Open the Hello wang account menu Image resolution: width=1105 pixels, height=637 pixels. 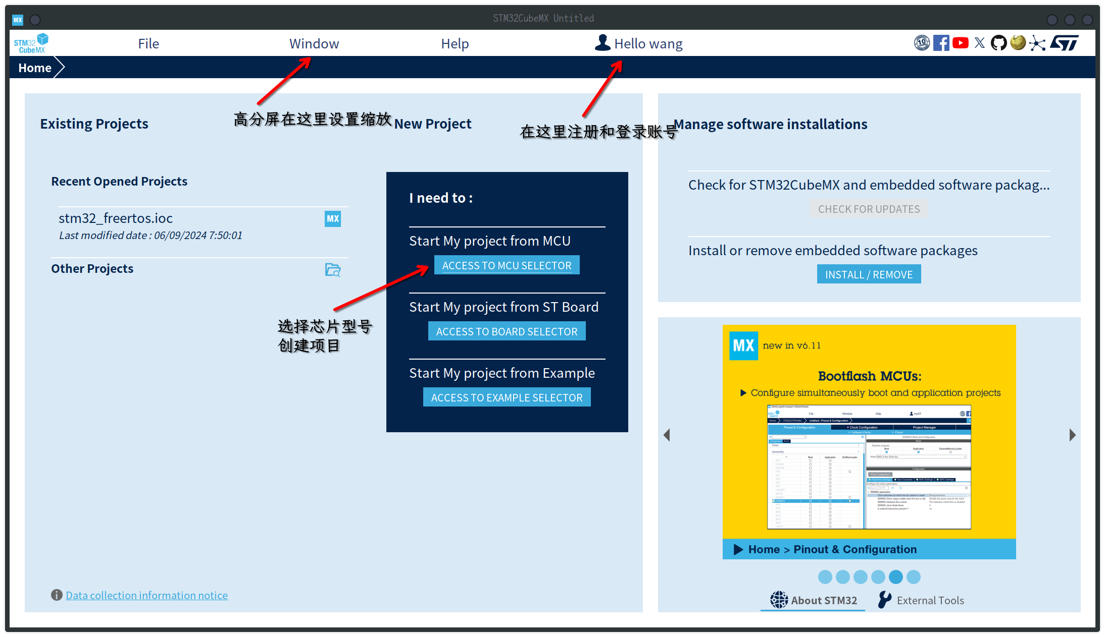point(638,44)
